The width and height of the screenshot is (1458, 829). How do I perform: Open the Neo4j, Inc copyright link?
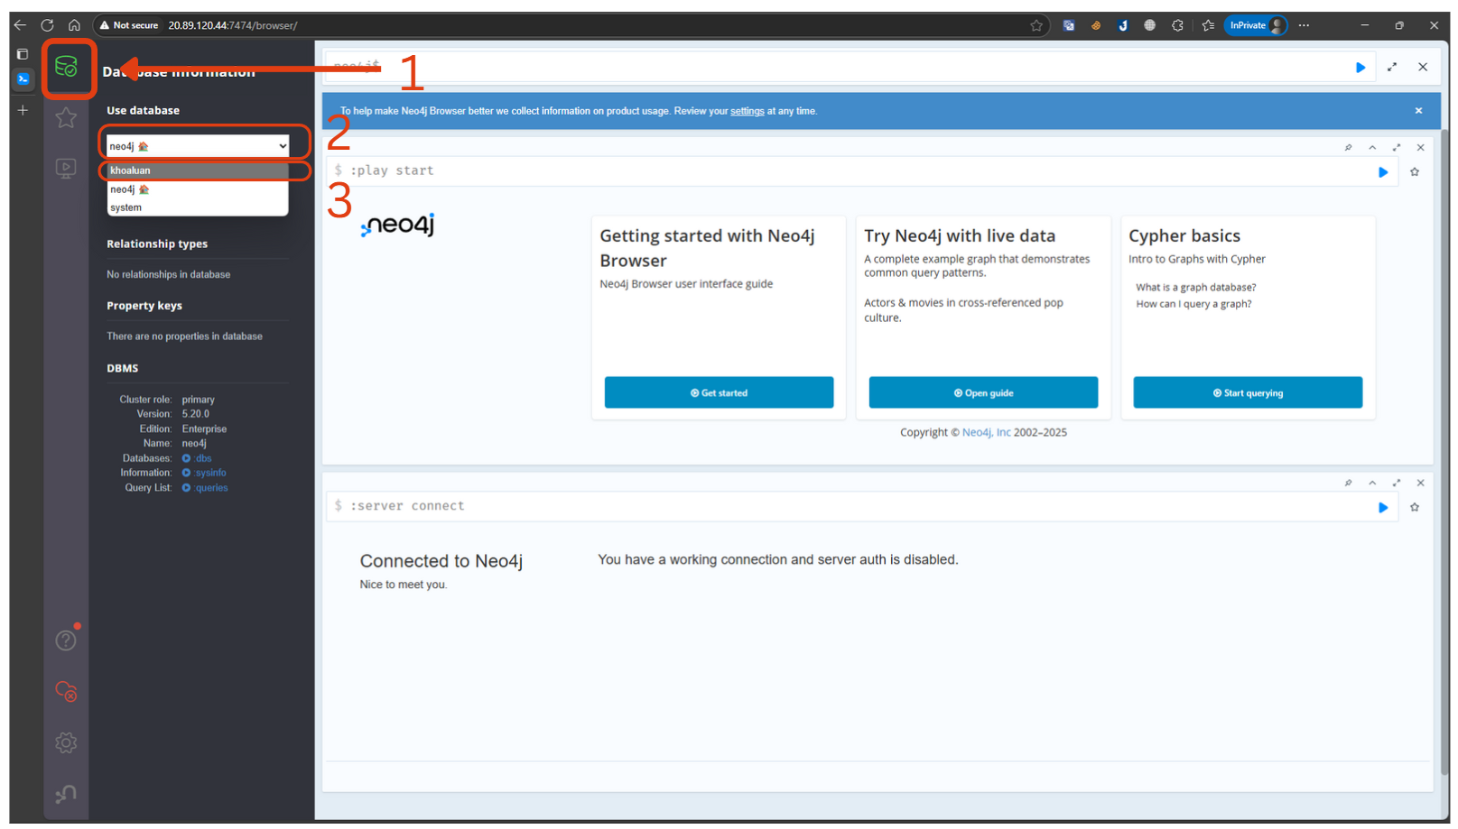tap(986, 432)
